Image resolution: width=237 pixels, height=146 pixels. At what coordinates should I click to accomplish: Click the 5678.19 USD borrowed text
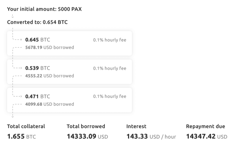click(50, 48)
